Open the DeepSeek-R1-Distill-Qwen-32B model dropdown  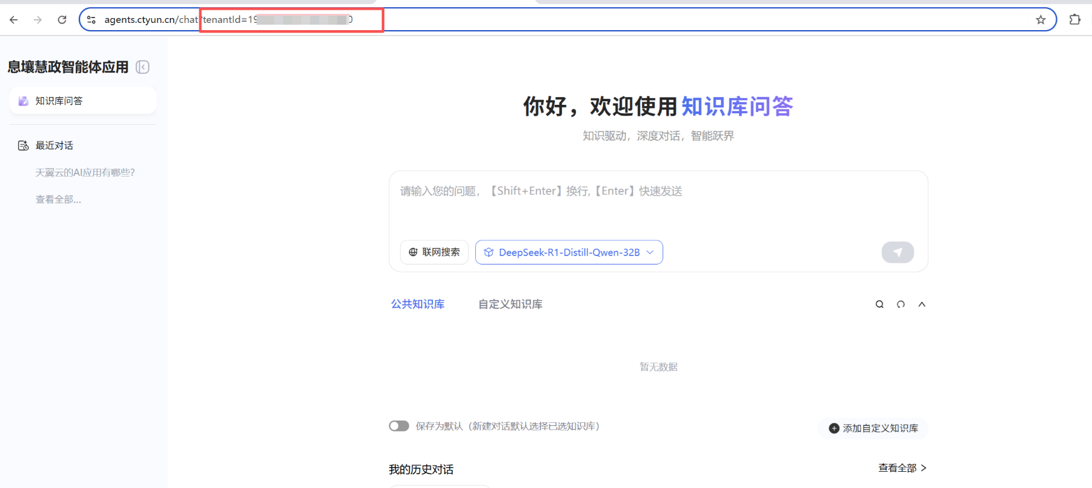[x=569, y=252]
